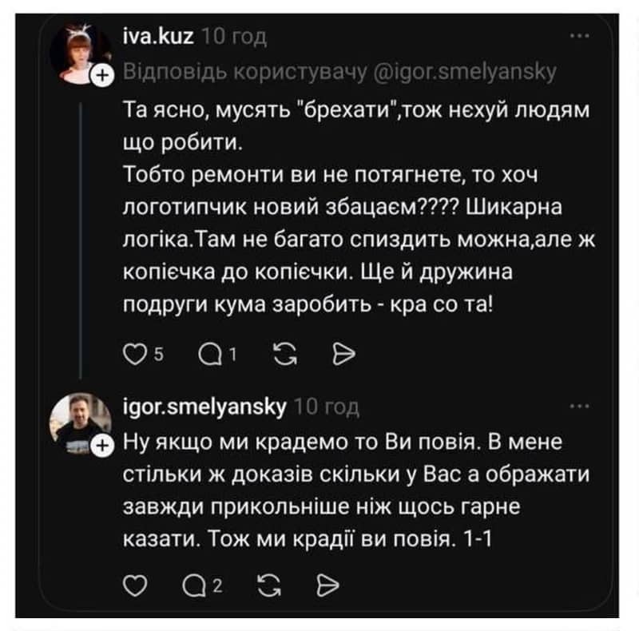Like the iva.kuz reply with heart icon

point(135,351)
